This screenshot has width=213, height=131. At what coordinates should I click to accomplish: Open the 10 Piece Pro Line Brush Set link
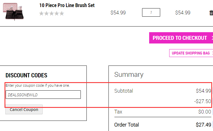coord(67,5)
